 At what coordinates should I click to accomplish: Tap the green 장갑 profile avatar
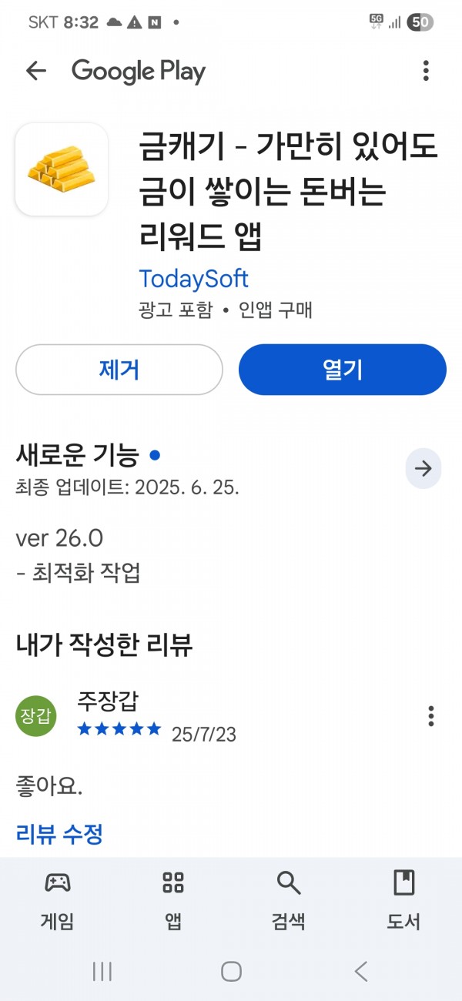click(x=36, y=716)
